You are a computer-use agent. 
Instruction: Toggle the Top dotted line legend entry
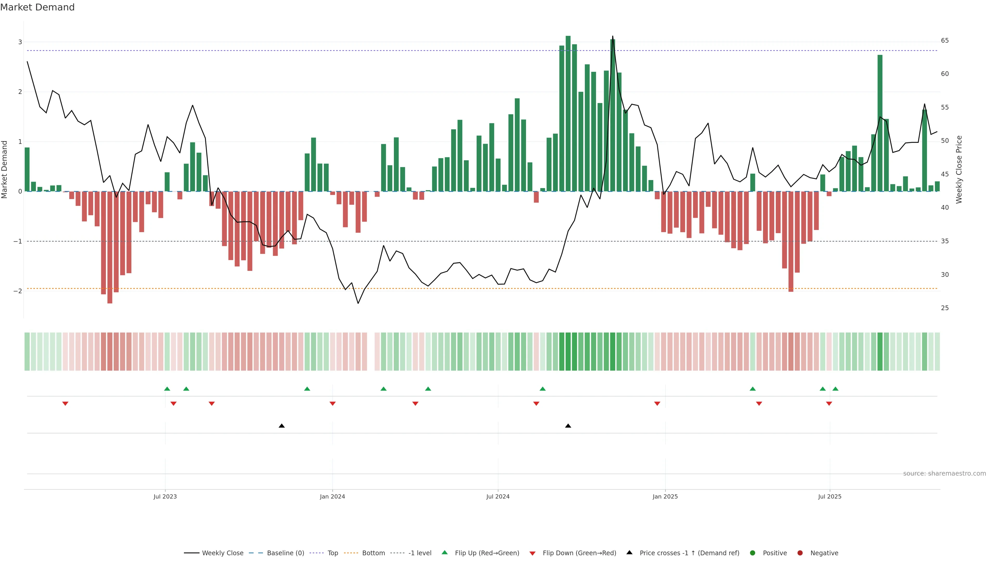332,553
